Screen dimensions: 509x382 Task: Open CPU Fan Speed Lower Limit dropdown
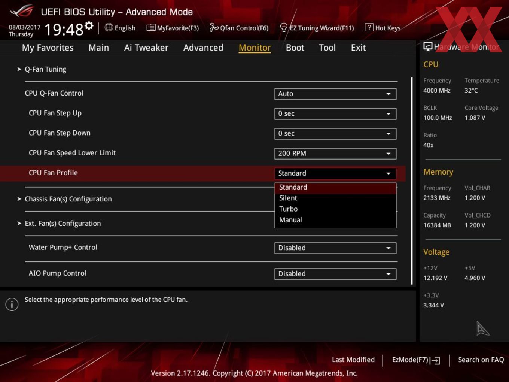(x=335, y=153)
